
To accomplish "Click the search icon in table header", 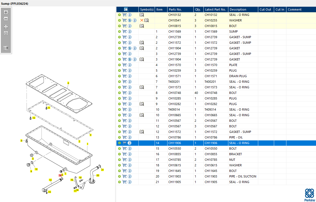I will pos(126,9).
